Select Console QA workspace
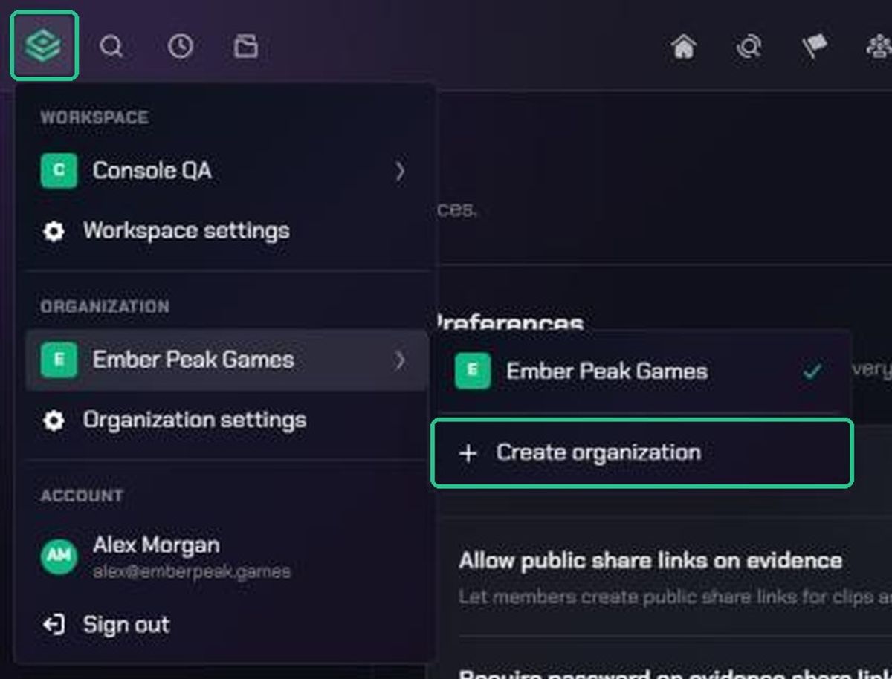This screenshot has height=679, width=892. point(225,171)
